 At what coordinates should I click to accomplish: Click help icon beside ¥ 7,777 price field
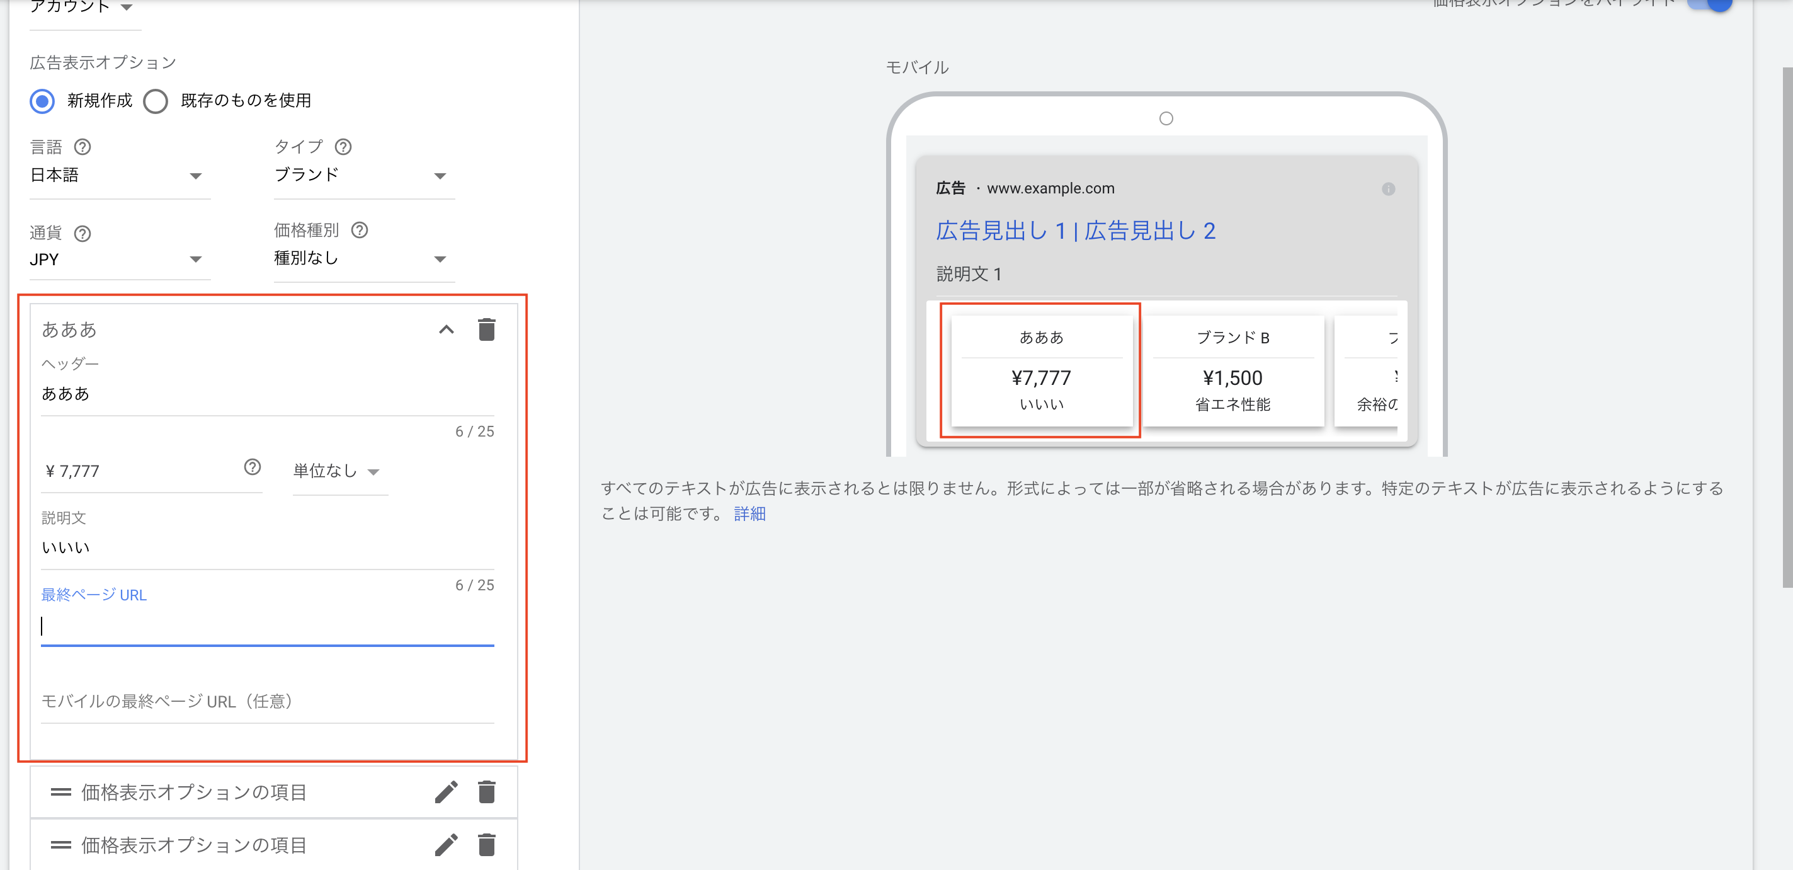252,467
